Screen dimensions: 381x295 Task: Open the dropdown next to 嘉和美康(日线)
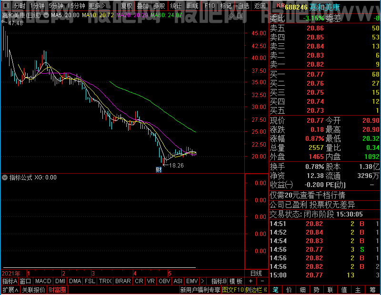46,15
